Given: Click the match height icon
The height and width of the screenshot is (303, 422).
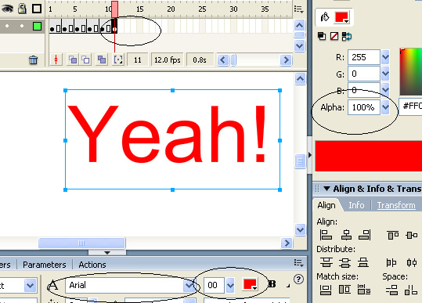Looking at the screenshot, I should pos(344,290).
